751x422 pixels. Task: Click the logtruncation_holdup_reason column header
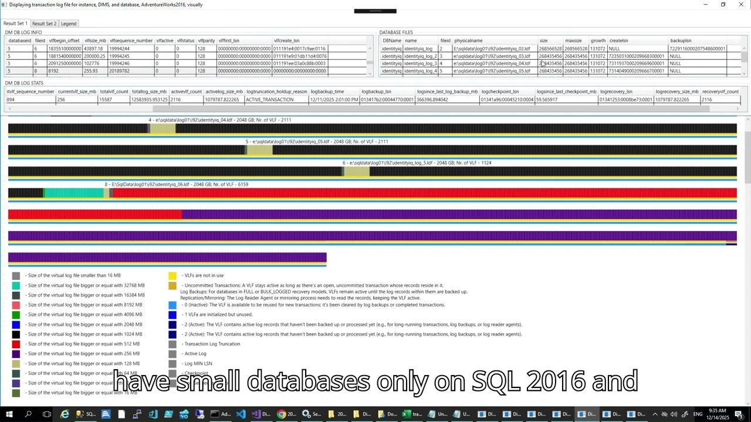pyautogui.click(x=277, y=92)
